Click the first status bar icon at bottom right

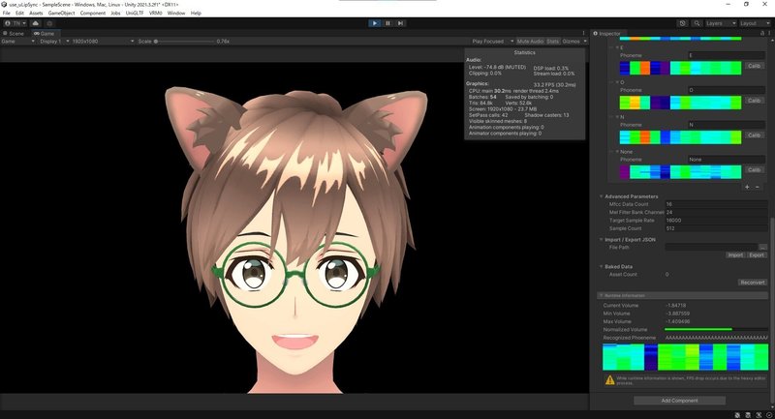[x=737, y=415]
